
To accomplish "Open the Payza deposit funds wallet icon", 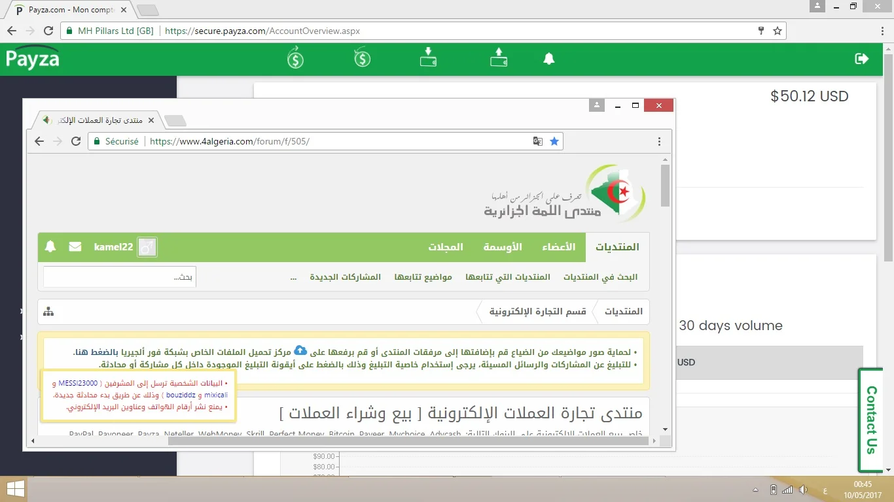I will pos(429,58).
